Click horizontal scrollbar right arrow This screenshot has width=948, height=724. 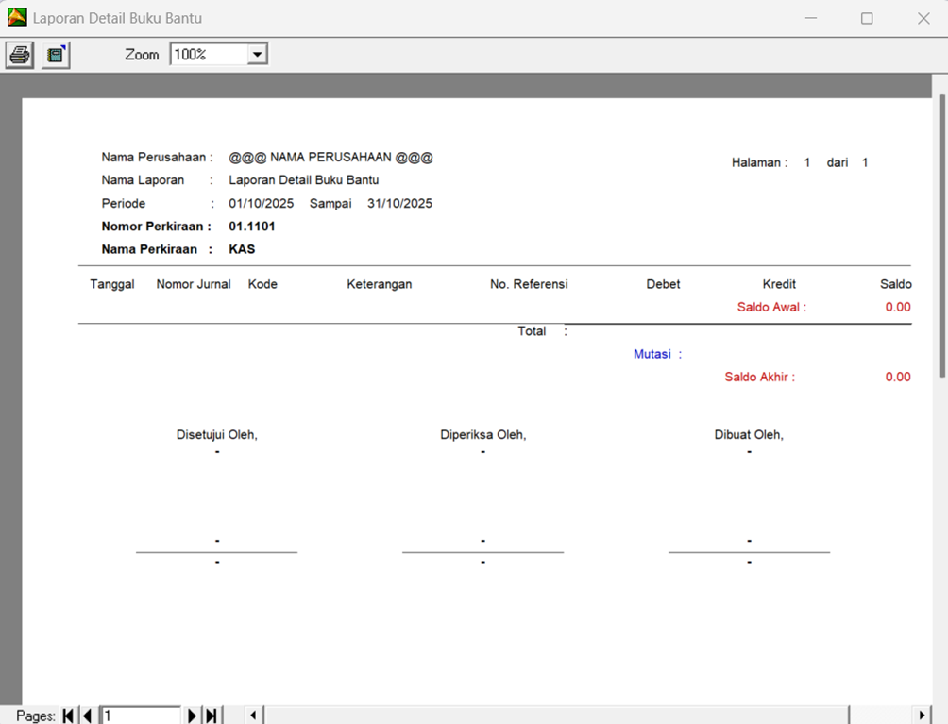(923, 716)
